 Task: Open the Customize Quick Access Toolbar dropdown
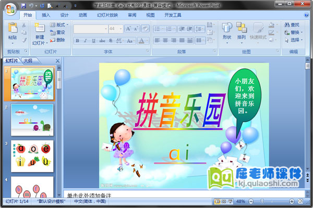point(75,6)
